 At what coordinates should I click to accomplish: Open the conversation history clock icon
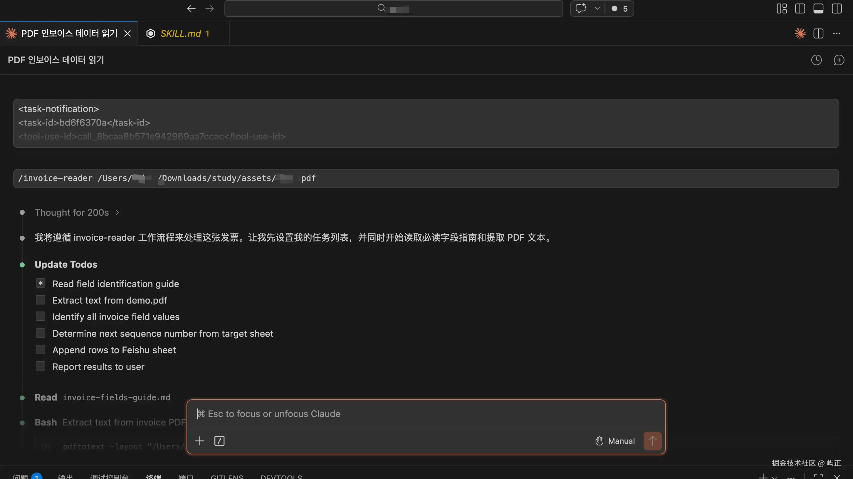tap(816, 60)
